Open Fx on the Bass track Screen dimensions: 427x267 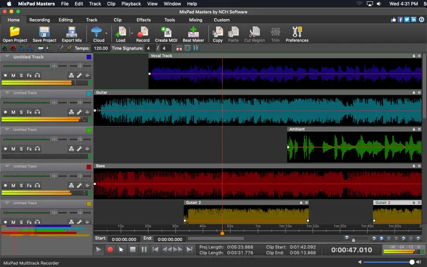point(29,185)
